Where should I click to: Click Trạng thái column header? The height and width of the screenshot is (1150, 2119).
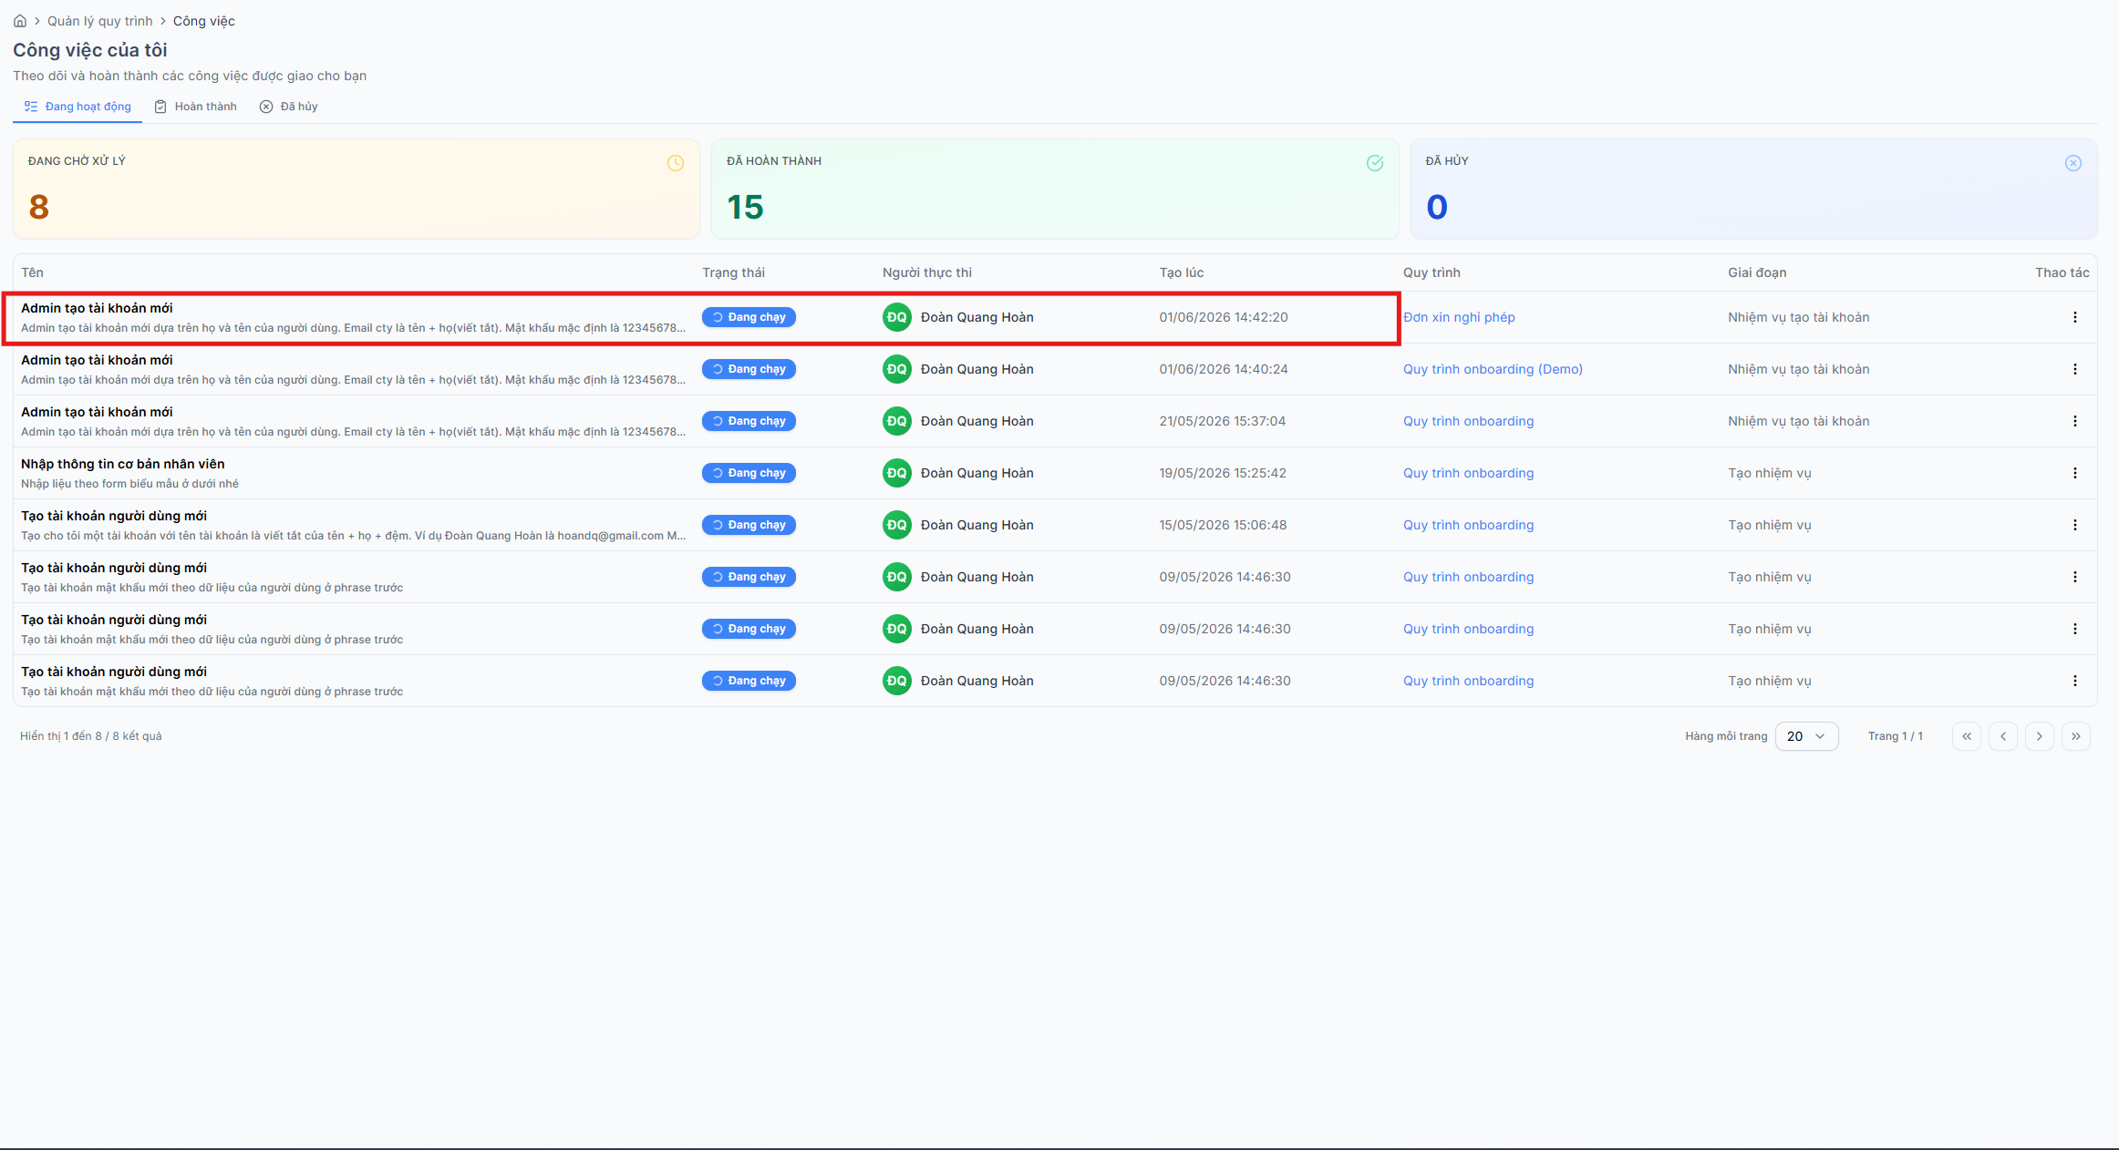733,272
